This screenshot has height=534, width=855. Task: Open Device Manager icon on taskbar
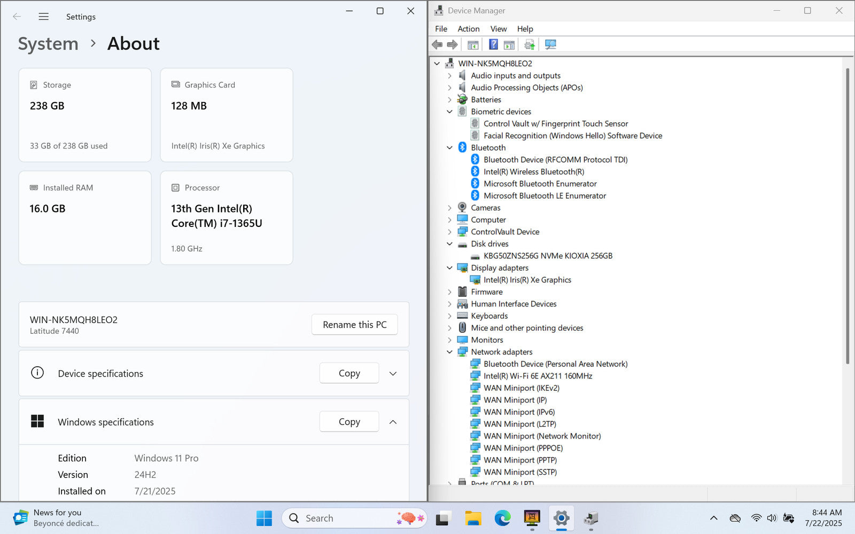590,518
